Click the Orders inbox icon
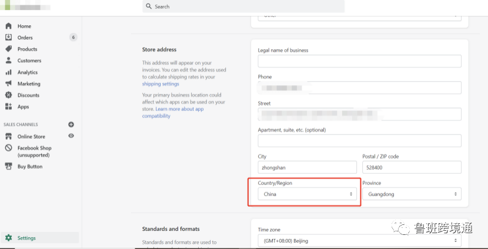 pyautogui.click(x=8, y=38)
